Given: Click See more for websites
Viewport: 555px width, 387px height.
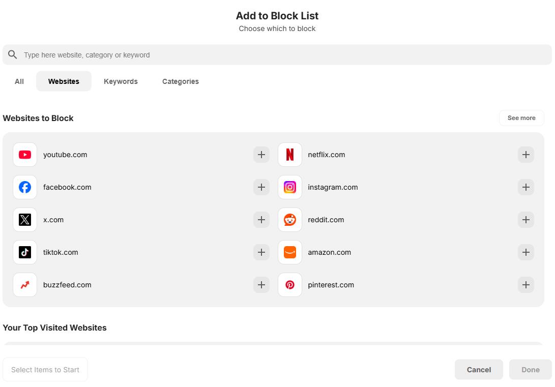Looking at the screenshot, I should coord(521,118).
